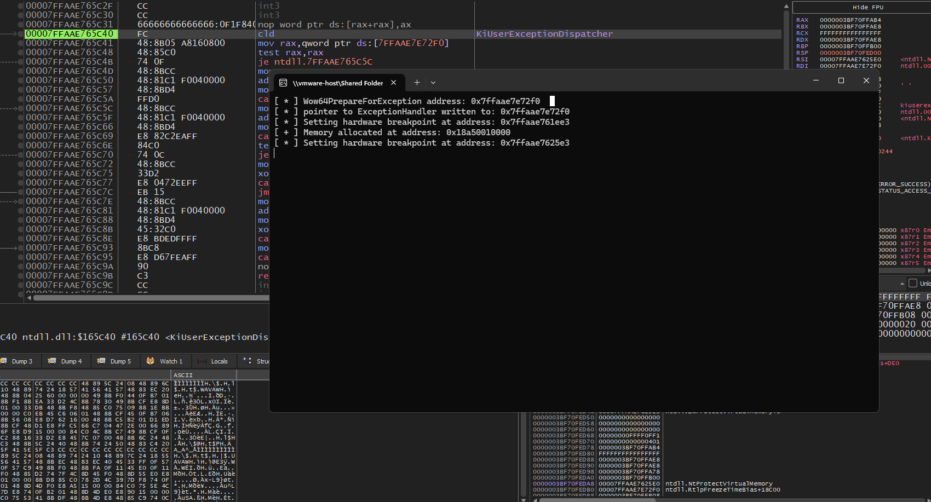Click the Locals variable icon
This screenshot has height=502, width=931.
tap(202, 361)
